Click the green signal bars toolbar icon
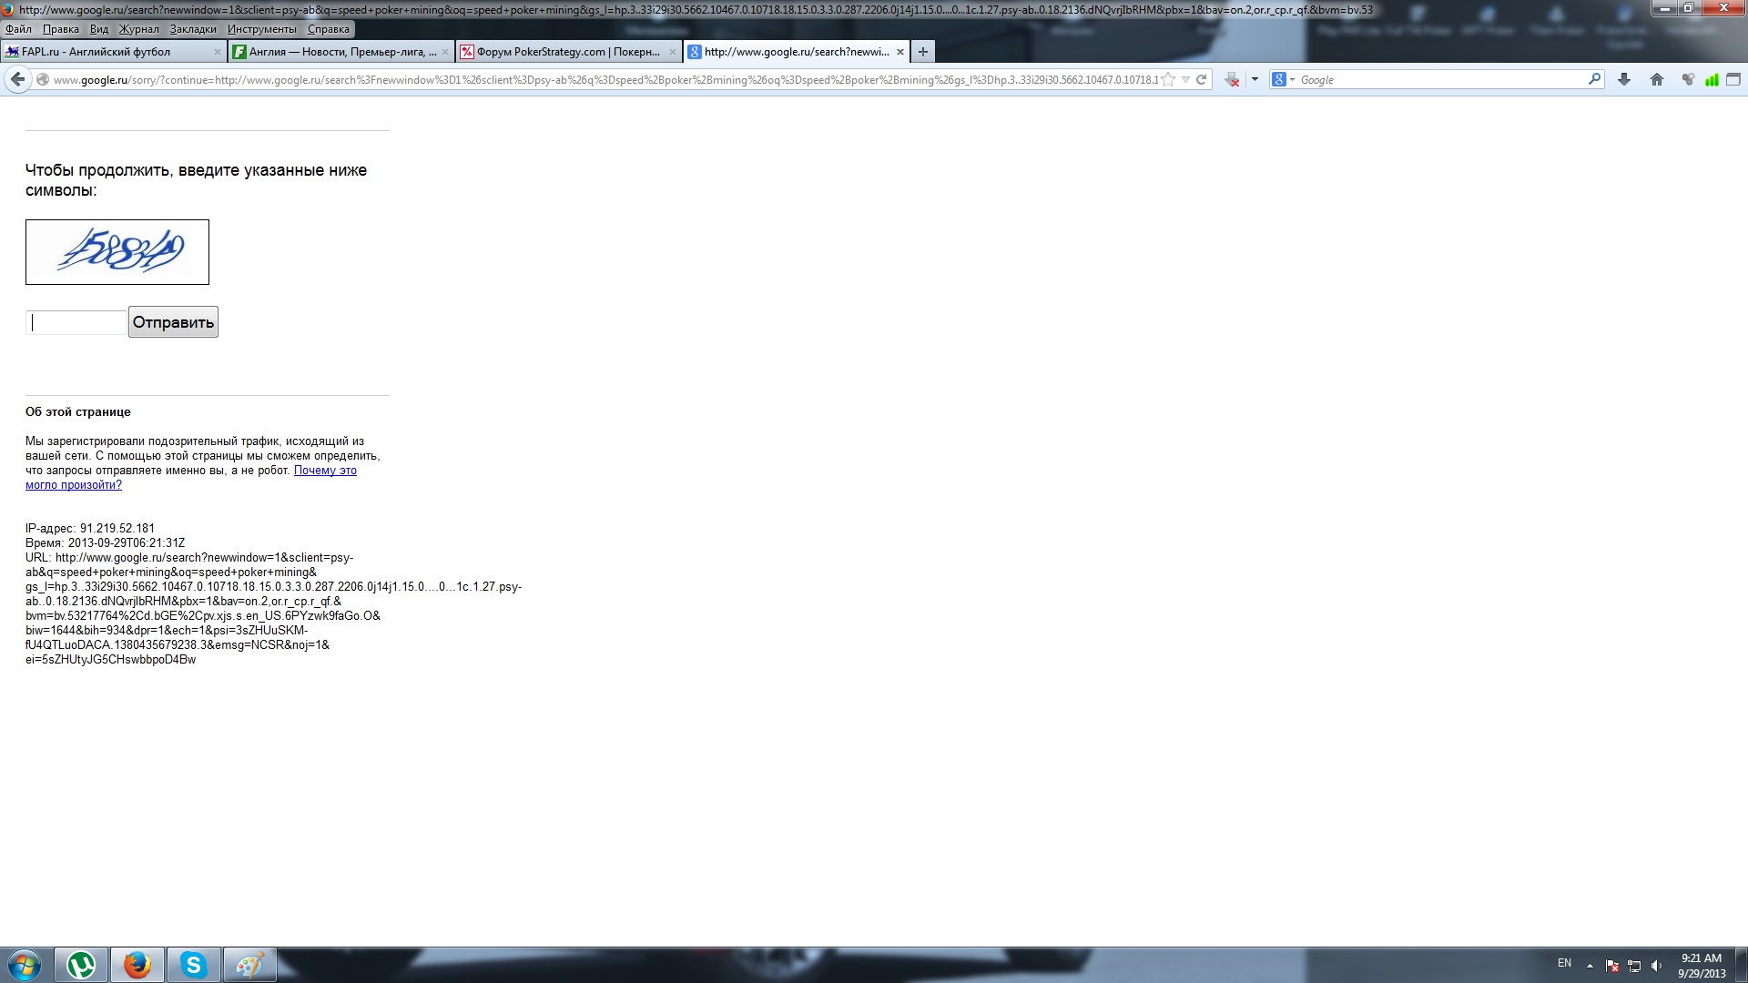 (1712, 80)
